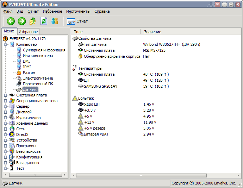The width and height of the screenshot is (243, 188).
Task: Select Суммарная информация in tree
Action: [44, 50]
